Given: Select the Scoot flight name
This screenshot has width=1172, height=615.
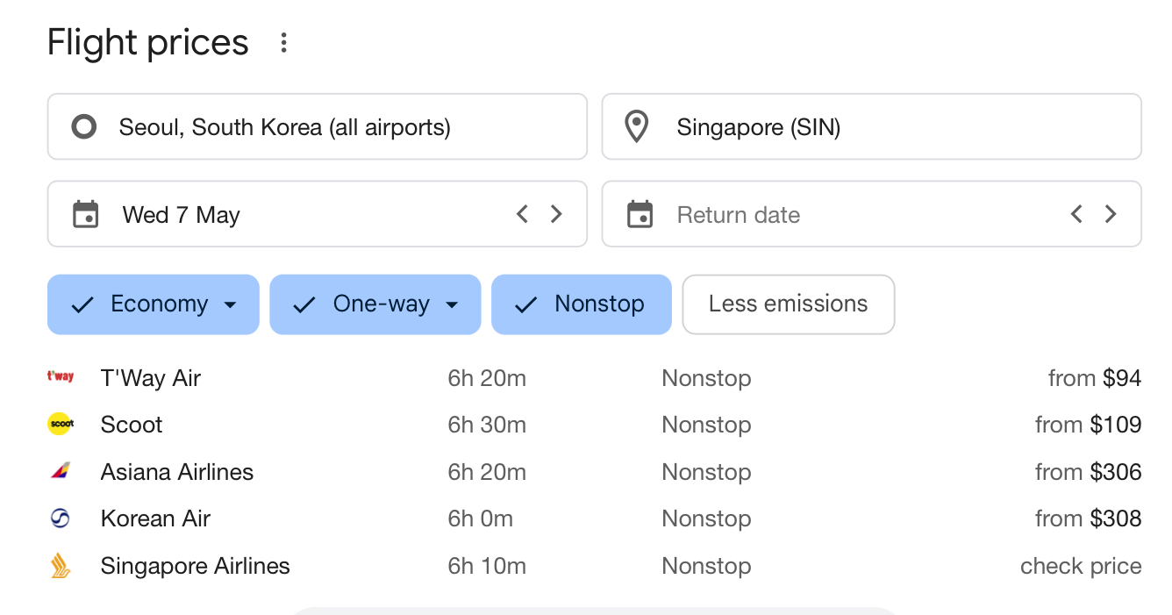Looking at the screenshot, I should (132, 425).
